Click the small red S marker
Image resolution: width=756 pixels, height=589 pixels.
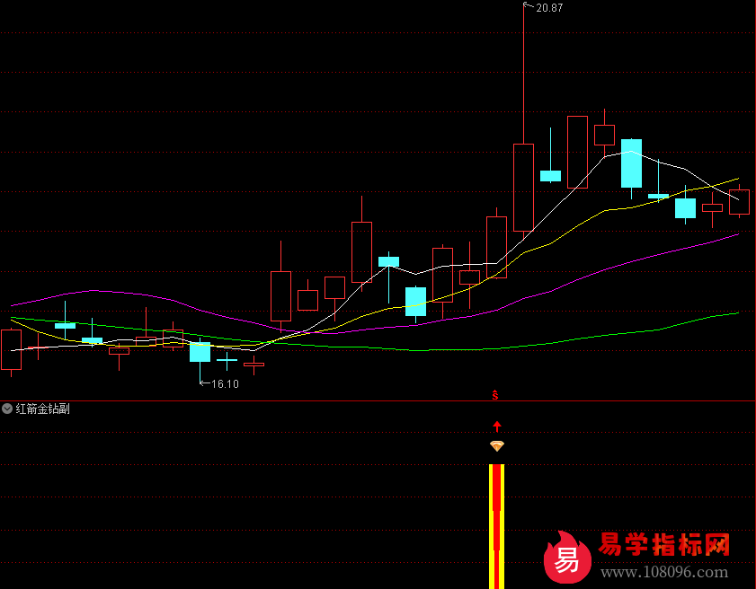[x=495, y=393]
